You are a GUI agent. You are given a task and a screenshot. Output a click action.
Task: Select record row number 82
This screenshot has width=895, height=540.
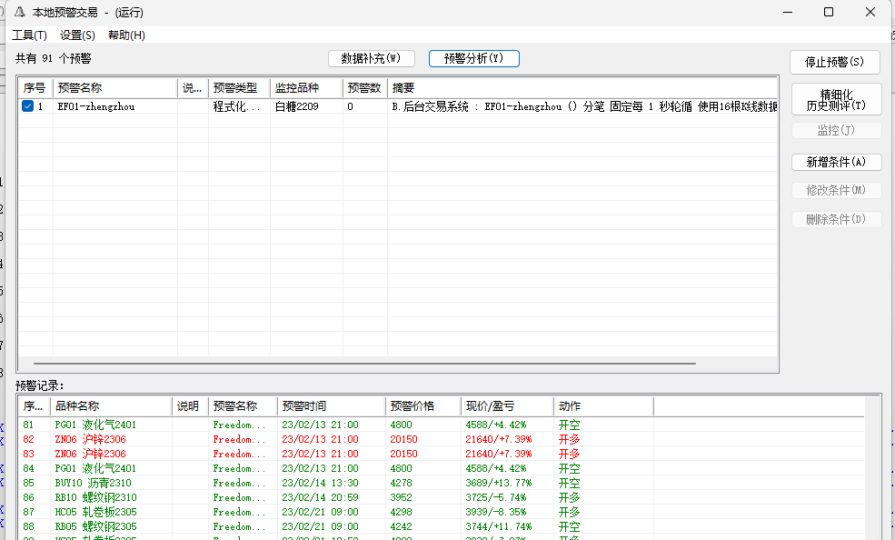pos(441,439)
